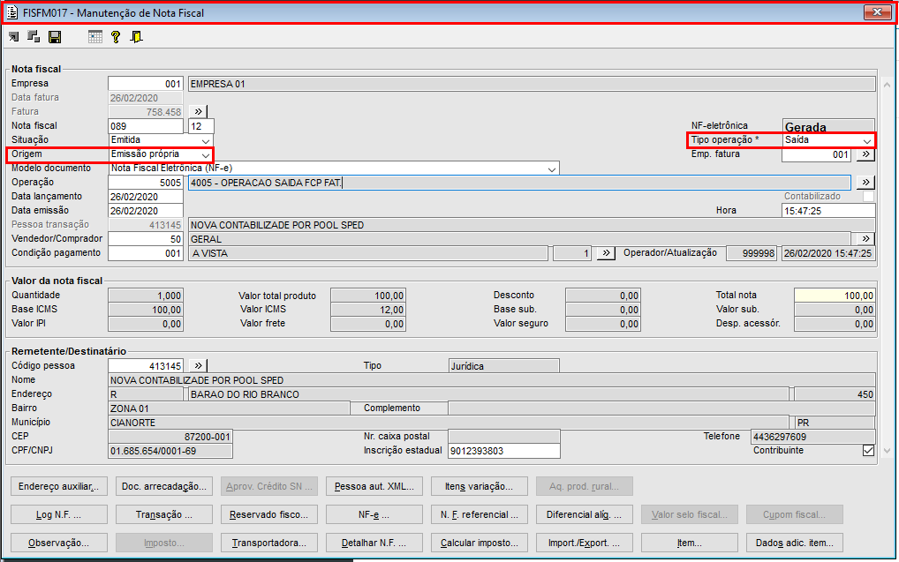
Task: Open the calendar grid toolbar icon
Action: 95,37
